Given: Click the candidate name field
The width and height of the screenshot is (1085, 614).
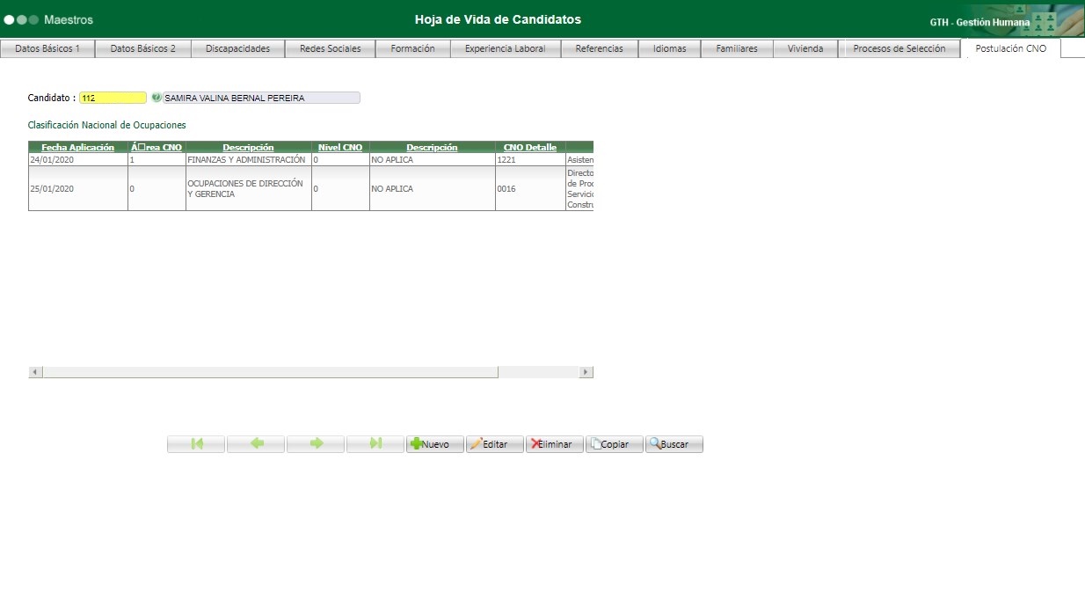Looking at the screenshot, I should tap(261, 98).
